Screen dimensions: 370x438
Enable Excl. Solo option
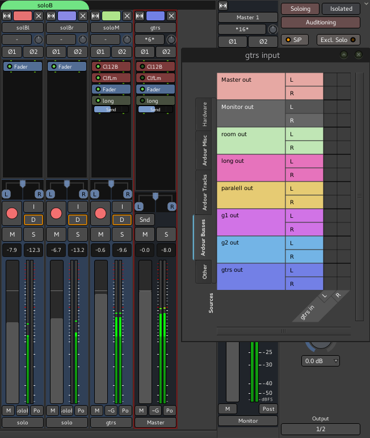tap(338, 40)
